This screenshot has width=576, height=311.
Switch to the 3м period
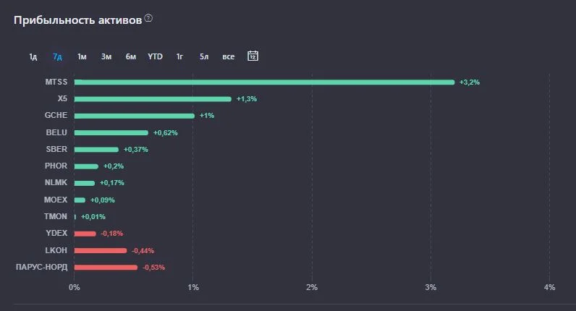(106, 56)
